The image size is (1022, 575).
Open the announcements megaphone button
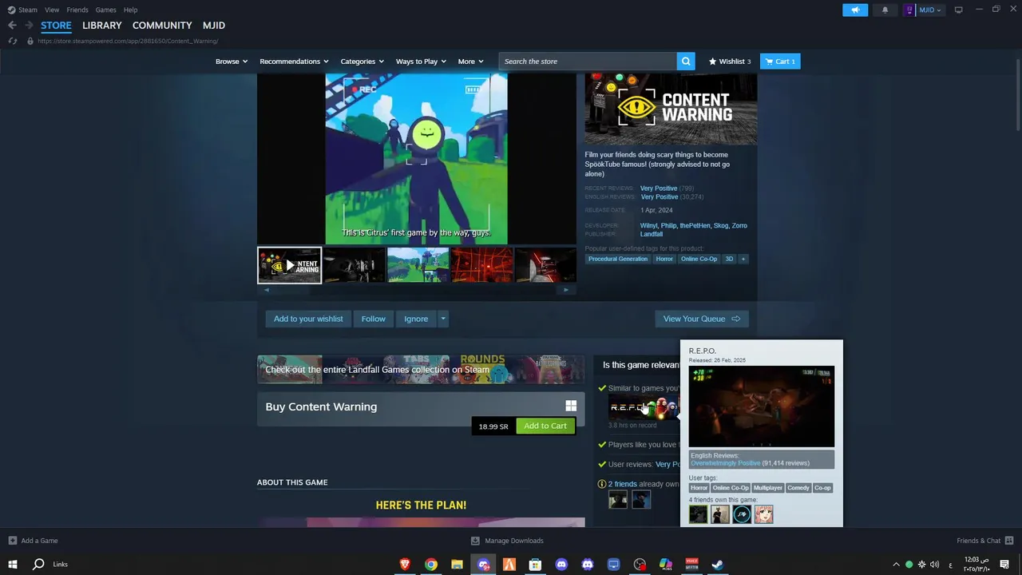[854, 10]
